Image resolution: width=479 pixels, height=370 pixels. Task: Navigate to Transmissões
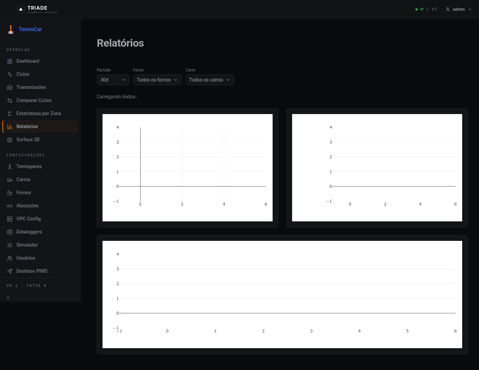pos(40,87)
